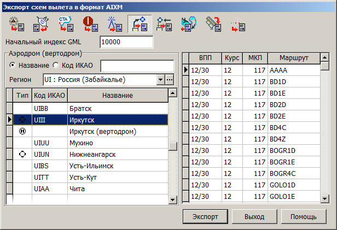The image size is (337, 230).
Task: Click the route table scroll up arrow
Action: [x=325, y=57]
